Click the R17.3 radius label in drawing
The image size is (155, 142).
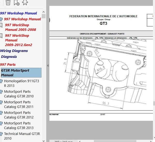(x=98, y=53)
